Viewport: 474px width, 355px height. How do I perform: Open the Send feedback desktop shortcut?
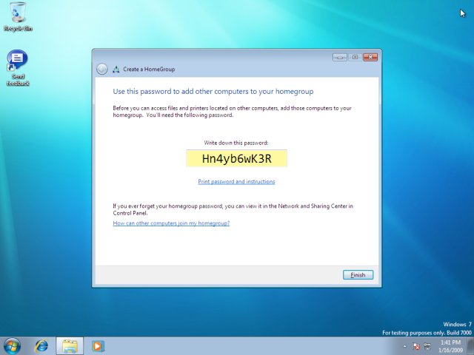[18, 67]
